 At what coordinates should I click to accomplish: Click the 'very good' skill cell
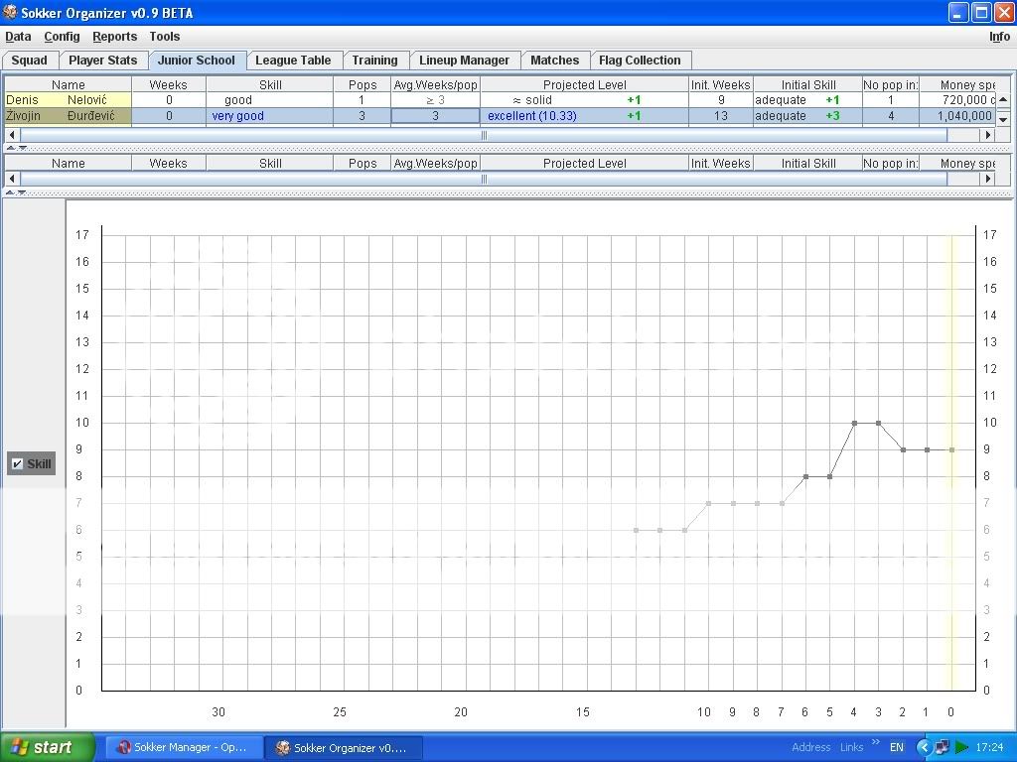tap(270, 116)
